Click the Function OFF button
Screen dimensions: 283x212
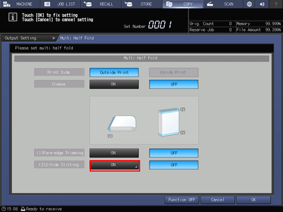(x=182, y=200)
